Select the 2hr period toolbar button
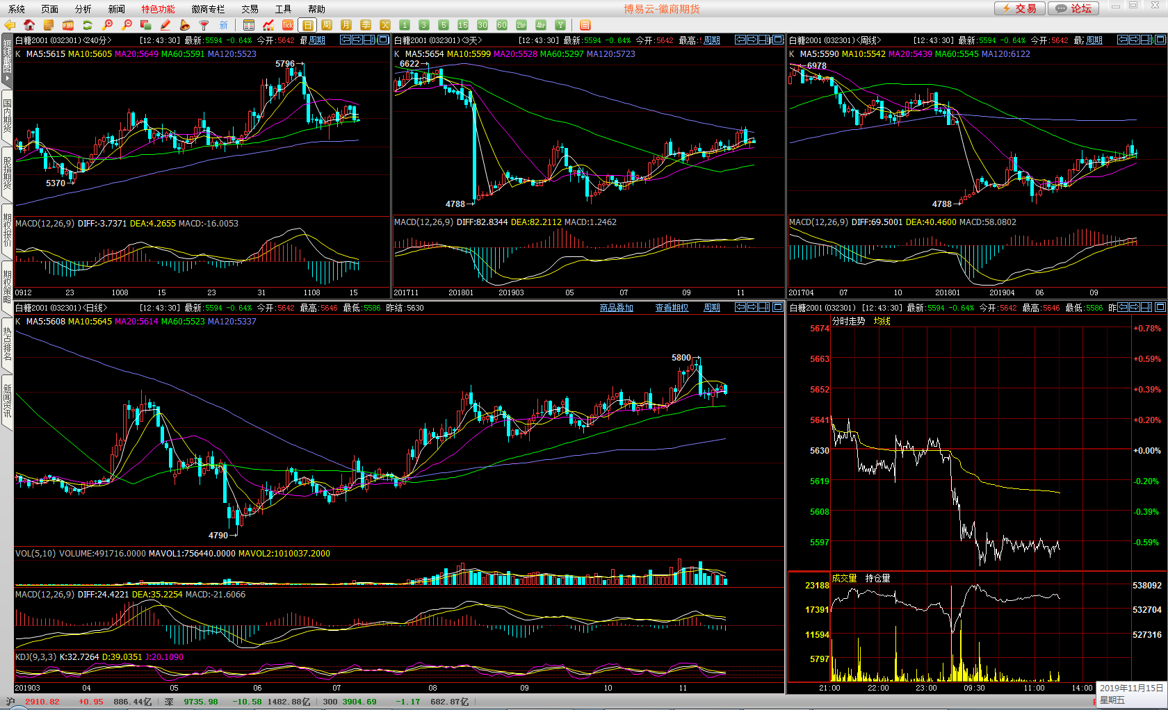The width and height of the screenshot is (1168, 710). (521, 25)
